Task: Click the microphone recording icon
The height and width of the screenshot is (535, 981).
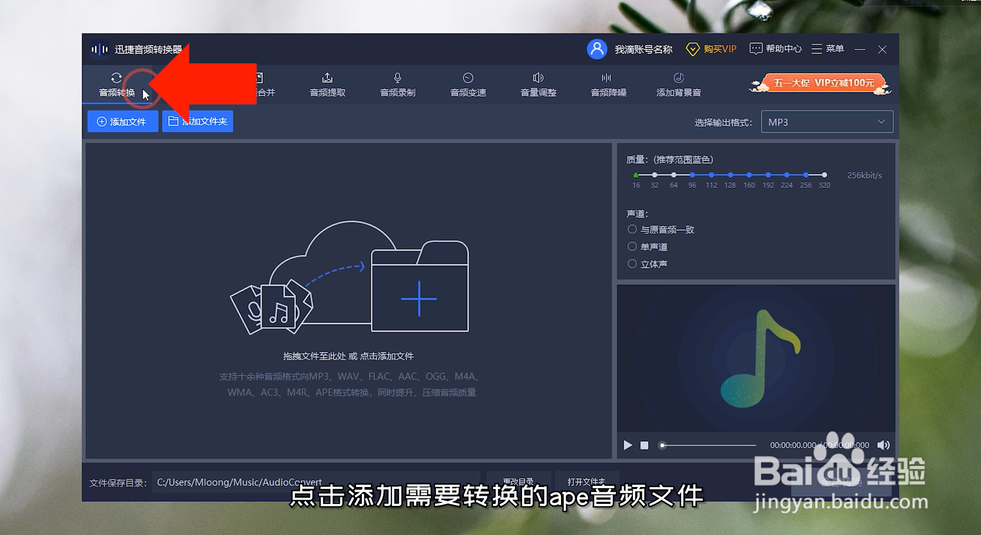Action: click(398, 78)
